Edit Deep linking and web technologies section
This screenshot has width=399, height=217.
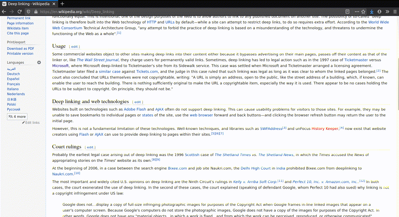pos(138,102)
